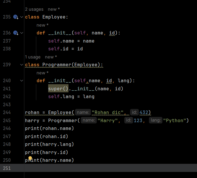Click line number 251 in the gutter
The height and width of the screenshot is (178, 197).
pyautogui.click(x=7, y=168)
